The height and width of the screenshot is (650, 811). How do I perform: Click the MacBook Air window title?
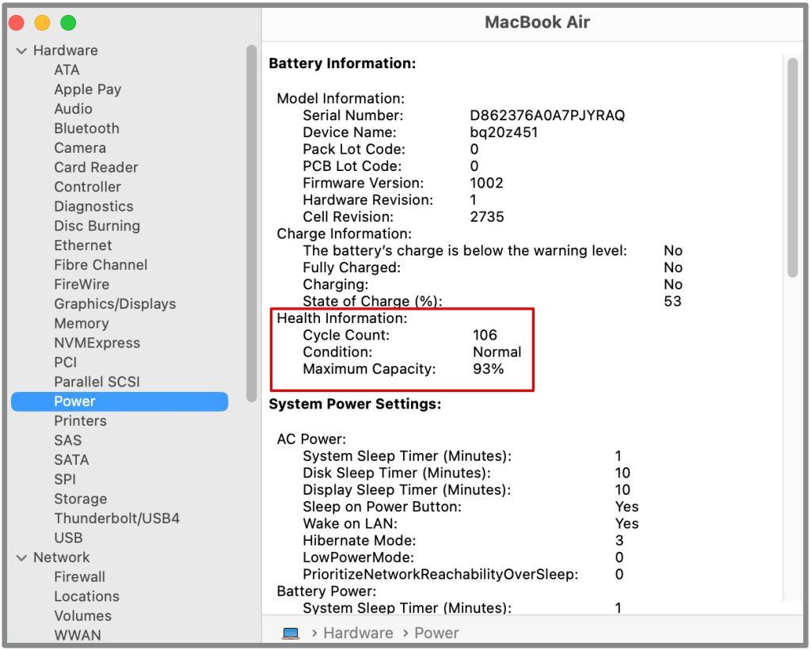(x=538, y=22)
